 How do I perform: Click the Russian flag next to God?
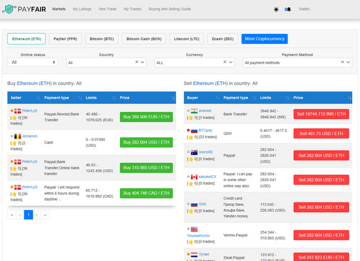[194, 204]
